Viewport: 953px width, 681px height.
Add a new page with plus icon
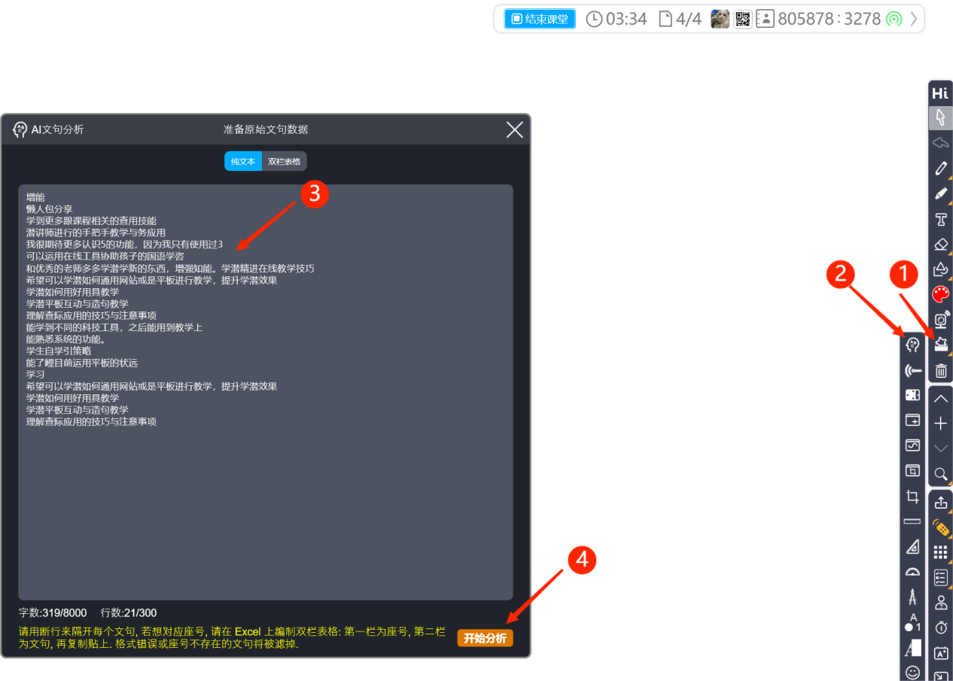[940, 424]
